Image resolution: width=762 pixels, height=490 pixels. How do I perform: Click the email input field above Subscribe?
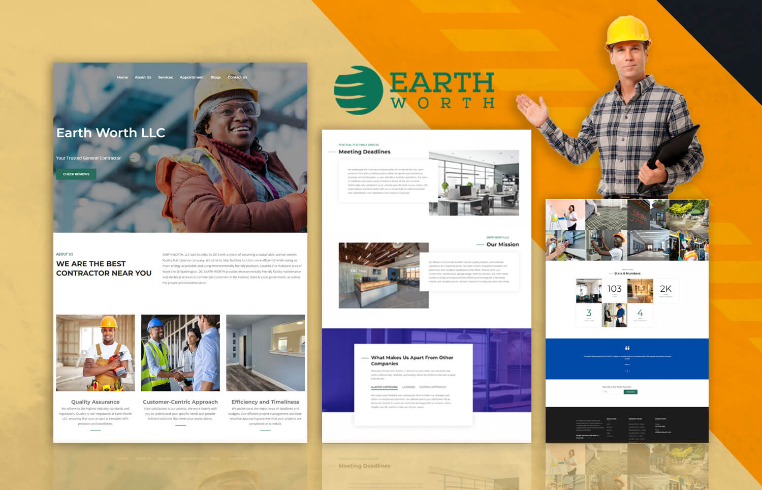612,391
